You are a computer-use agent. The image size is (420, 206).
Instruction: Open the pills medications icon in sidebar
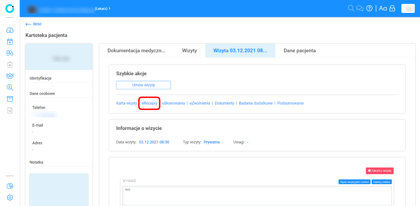tap(10, 53)
